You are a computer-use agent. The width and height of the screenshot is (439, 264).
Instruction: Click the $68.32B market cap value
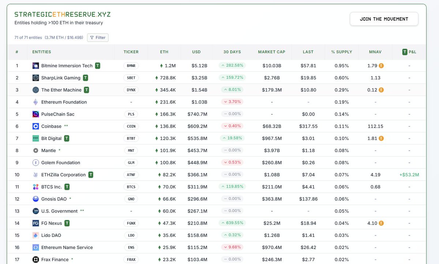coord(272,126)
